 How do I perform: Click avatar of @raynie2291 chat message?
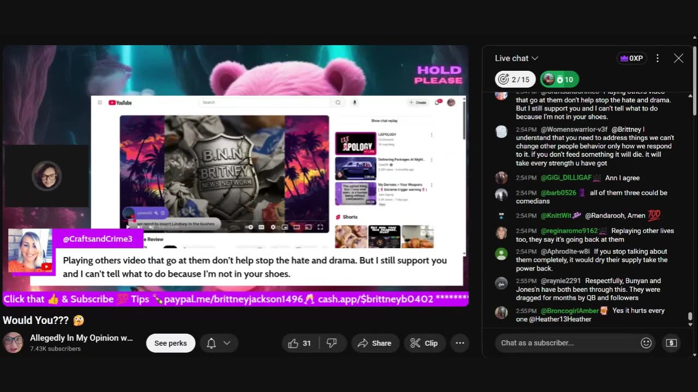click(x=501, y=283)
